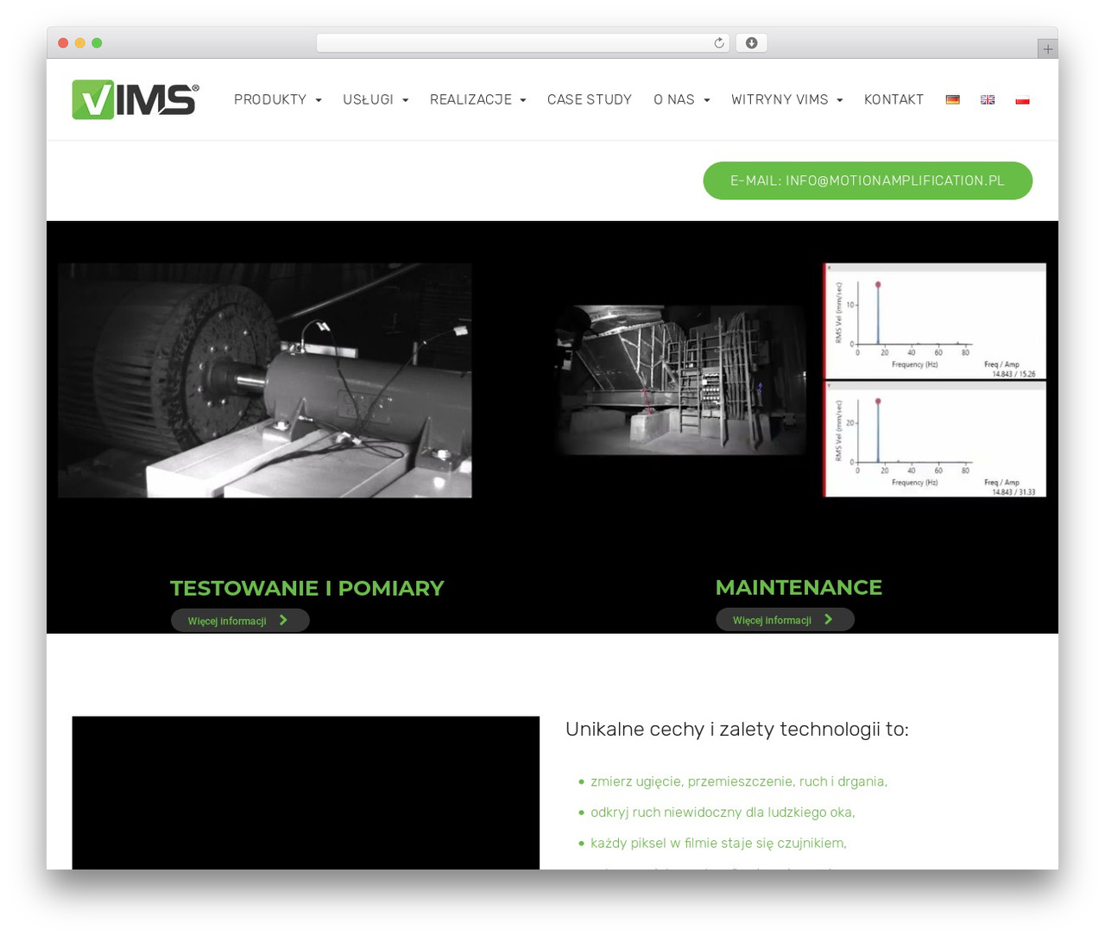Click 'Unikalne cechy i zalety technologii to:' heading
1105x936 pixels.
737,729
